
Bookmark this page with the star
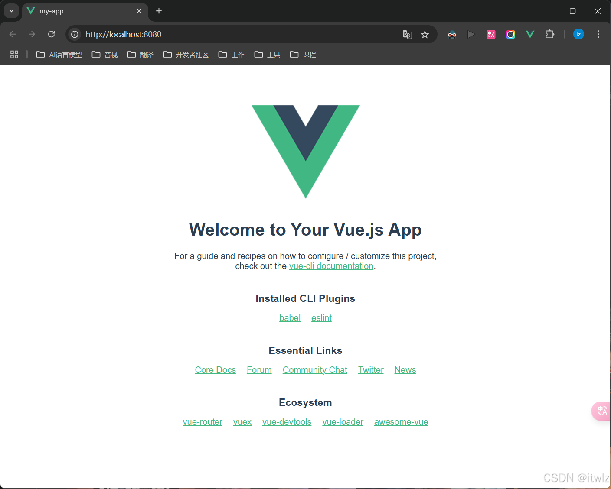425,34
